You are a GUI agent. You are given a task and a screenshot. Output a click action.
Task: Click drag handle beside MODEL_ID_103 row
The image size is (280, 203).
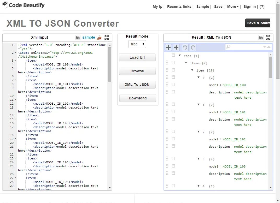[167, 166]
